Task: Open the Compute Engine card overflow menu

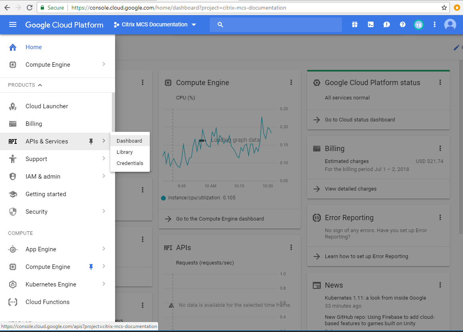Action: tap(291, 82)
